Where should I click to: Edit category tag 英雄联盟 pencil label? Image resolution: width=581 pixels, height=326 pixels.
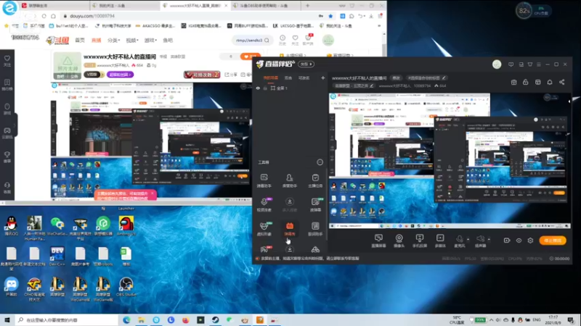[x=354, y=85]
